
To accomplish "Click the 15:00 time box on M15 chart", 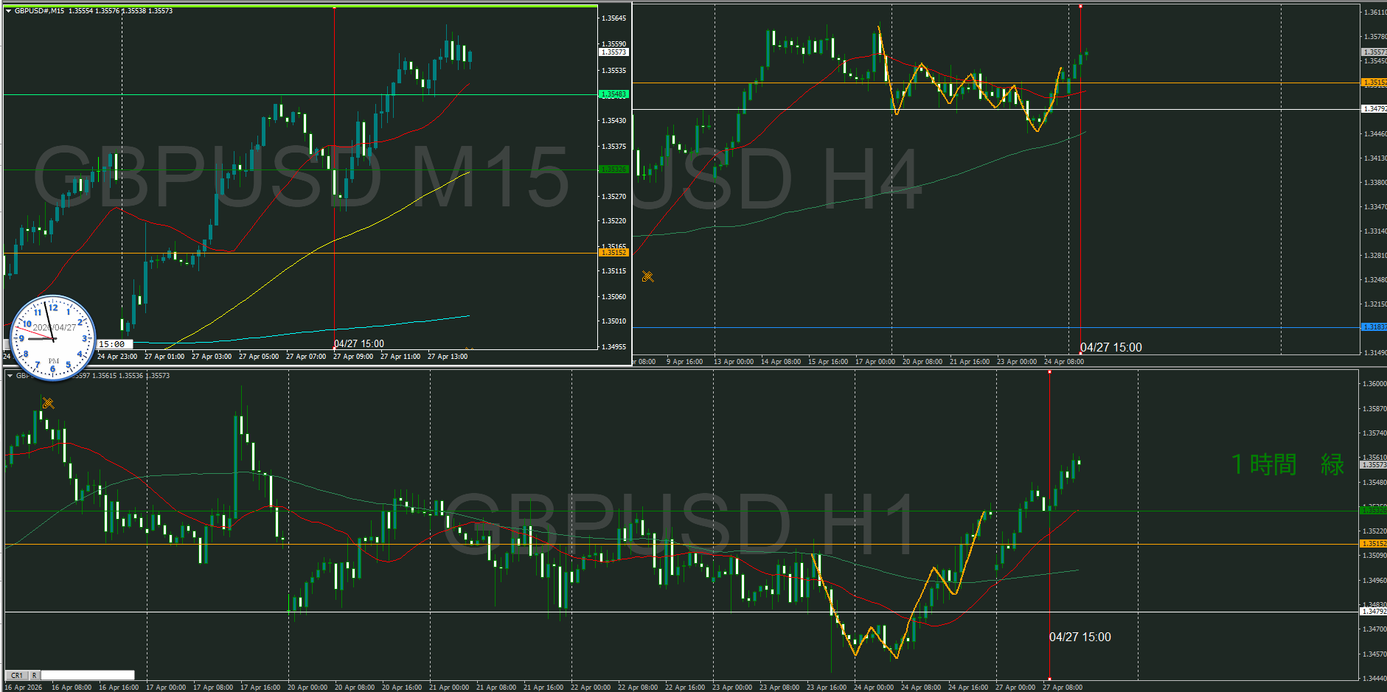I will pyautogui.click(x=114, y=344).
